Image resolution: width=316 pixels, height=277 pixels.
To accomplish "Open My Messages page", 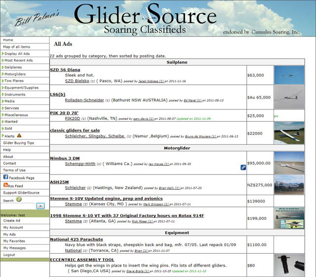I will point(14,247).
